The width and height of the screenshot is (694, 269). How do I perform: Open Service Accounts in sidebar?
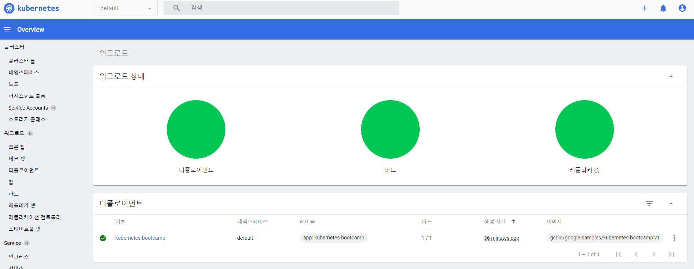pyautogui.click(x=28, y=108)
